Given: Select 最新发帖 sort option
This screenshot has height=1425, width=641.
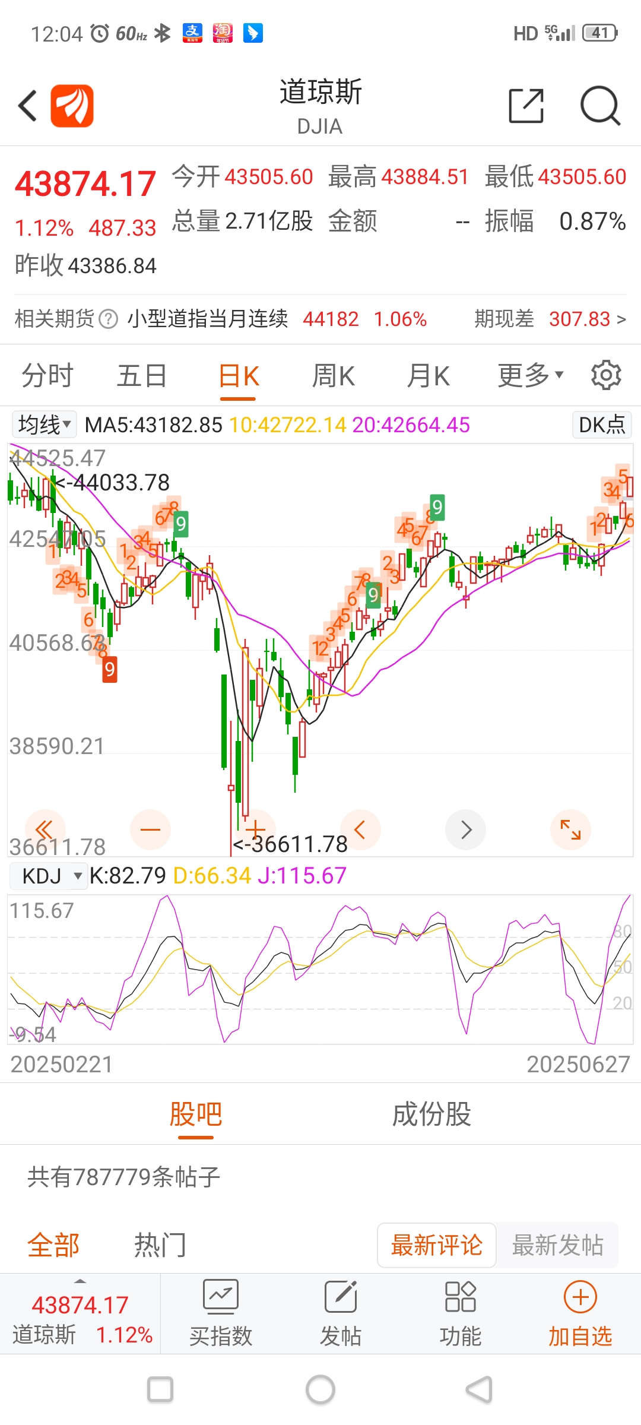Looking at the screenshot, I should (558, 1245).
